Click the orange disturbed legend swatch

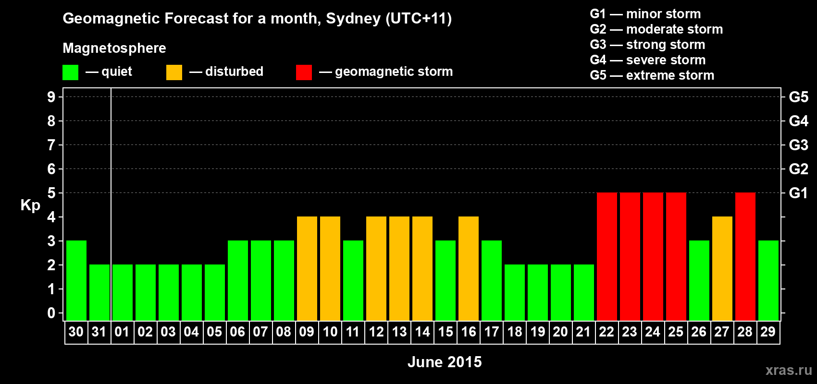(174, 72)
